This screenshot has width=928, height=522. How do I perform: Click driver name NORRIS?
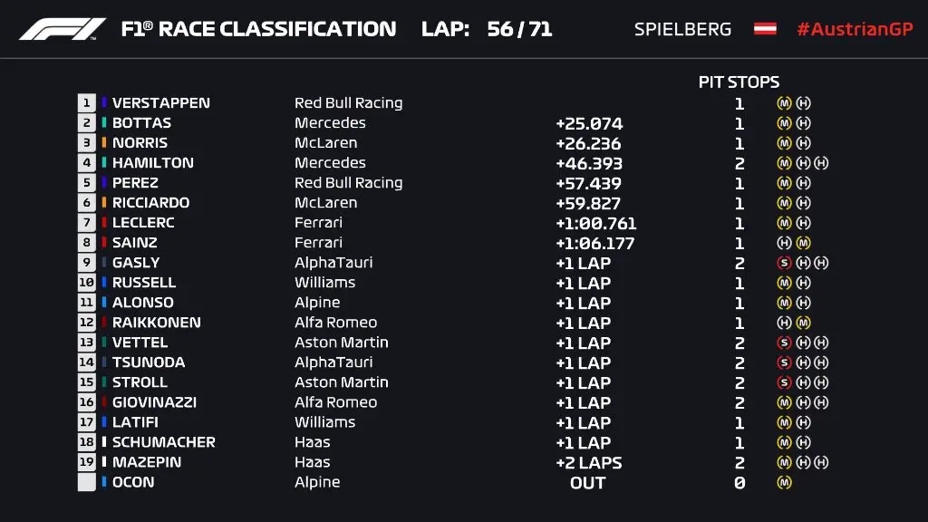pos(140,143)
